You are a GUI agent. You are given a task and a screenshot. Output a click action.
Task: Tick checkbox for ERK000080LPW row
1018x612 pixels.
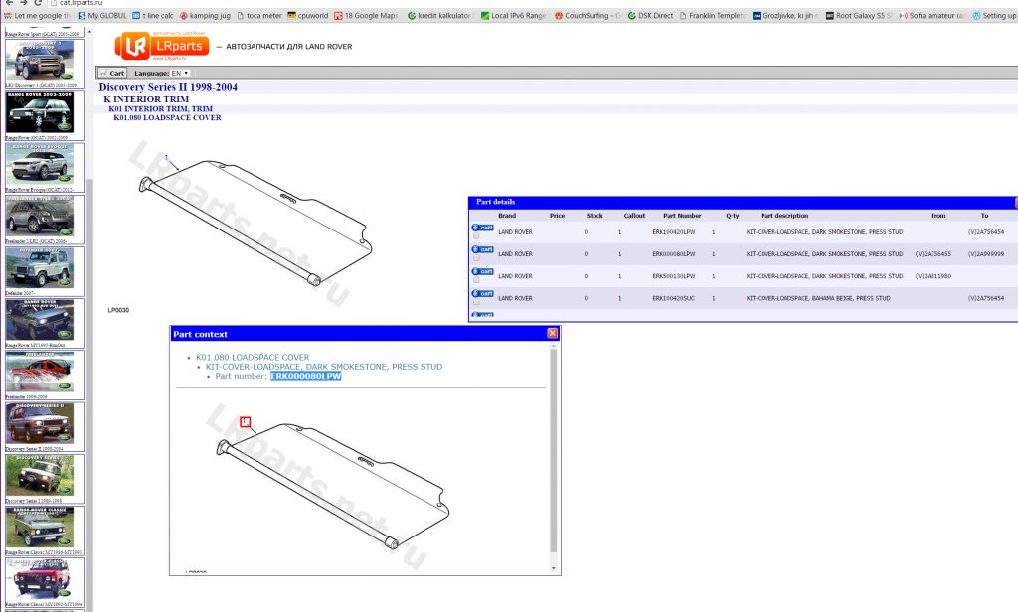click(x=476, y=258)
